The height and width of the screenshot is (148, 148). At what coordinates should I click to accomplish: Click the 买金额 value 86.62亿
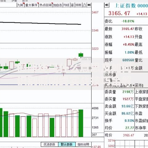coord(128,113)
